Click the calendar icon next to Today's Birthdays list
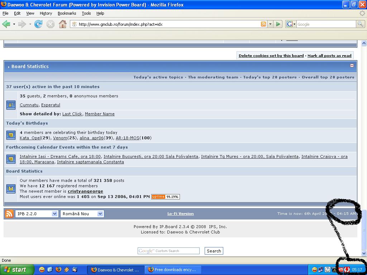 point(11,135)
